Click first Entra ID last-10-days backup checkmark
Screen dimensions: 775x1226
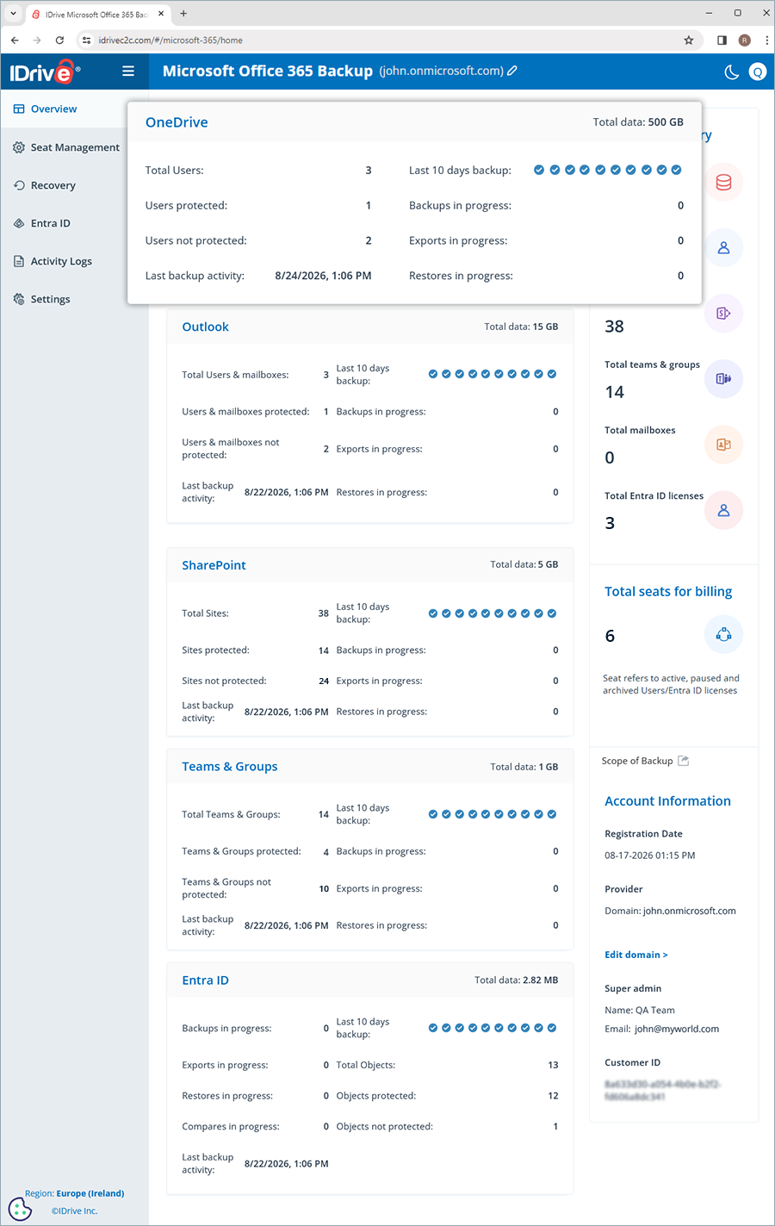coord(433,1028)
